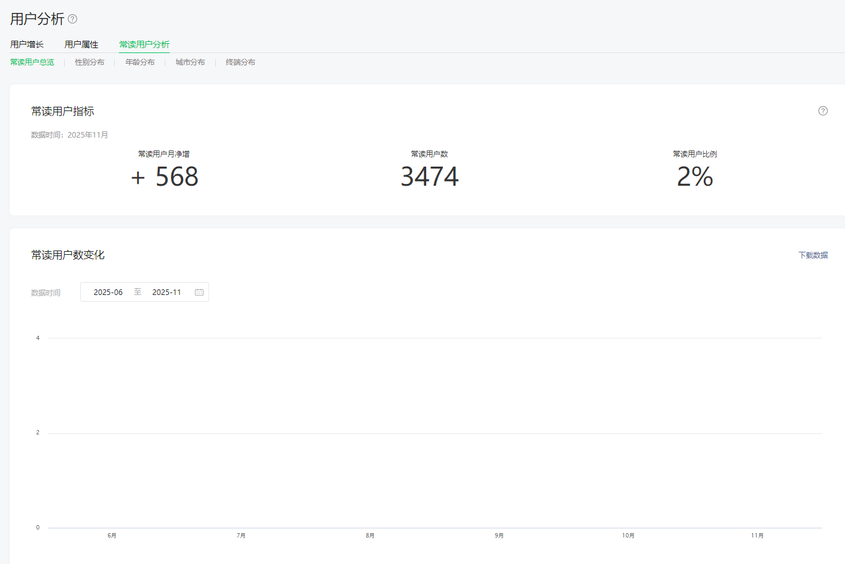Click the help icon beside 用户分析 title
The image size is (845, 564).
tap(73, 19)
